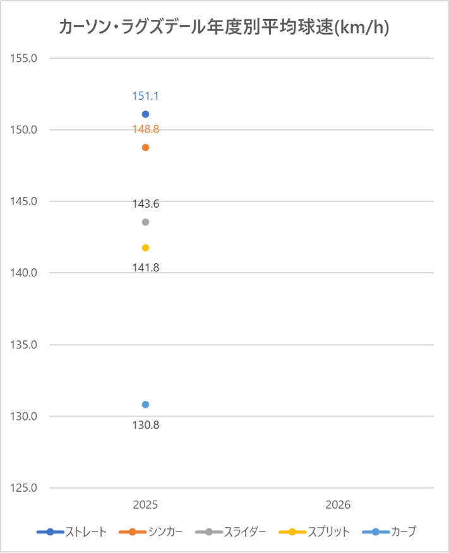Click the 2025 horizontal axis label
The width and height of the screenshot is (449, 553).
145,506
